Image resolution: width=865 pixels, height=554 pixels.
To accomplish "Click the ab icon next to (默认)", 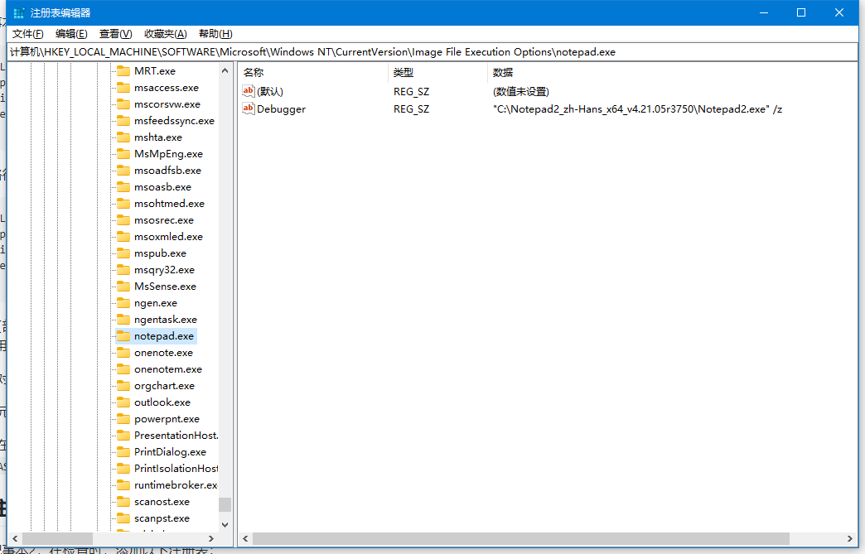I will click(x=248, y=91).
